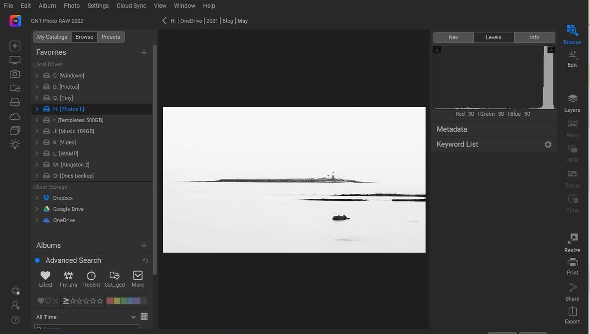Go back using the path arrow
Viewport: 590px width, 334px height.
(164, 21)
